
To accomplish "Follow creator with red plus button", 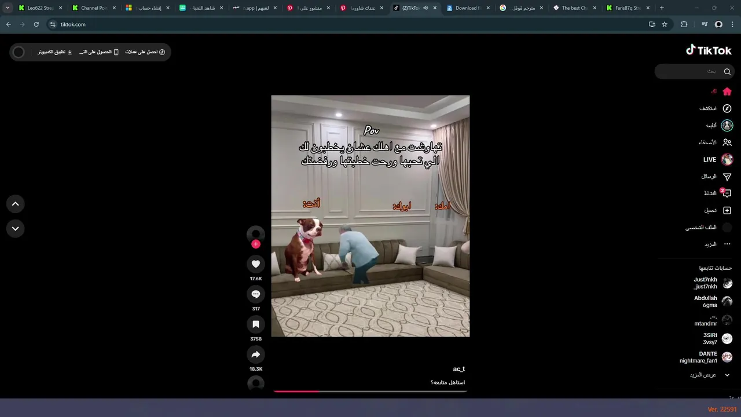I will point(256,244).
